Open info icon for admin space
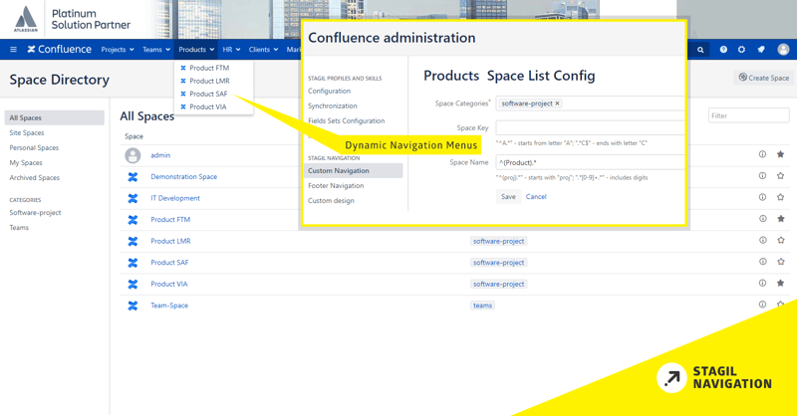Screen dimensions: 797x416 pyautogui.click(x=762, y=154)
